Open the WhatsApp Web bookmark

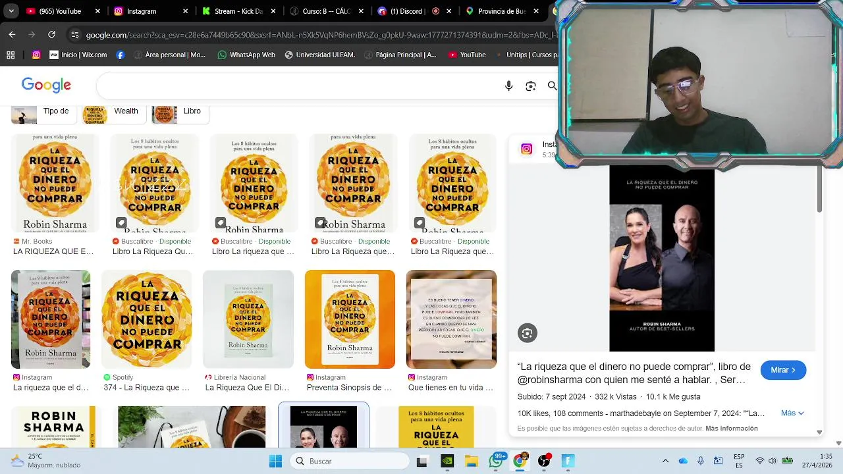[246, 55]
